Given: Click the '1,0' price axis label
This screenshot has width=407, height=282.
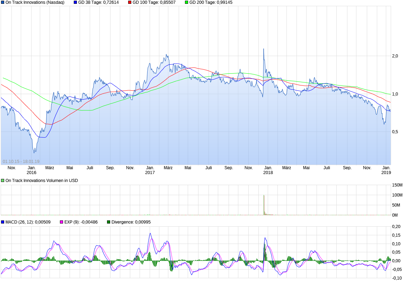Looking at the screenshot, I should (x=395, y=94).
